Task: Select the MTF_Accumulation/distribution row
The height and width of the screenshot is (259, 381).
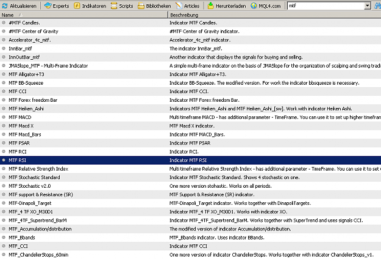Action: click(x=190, y=229)
